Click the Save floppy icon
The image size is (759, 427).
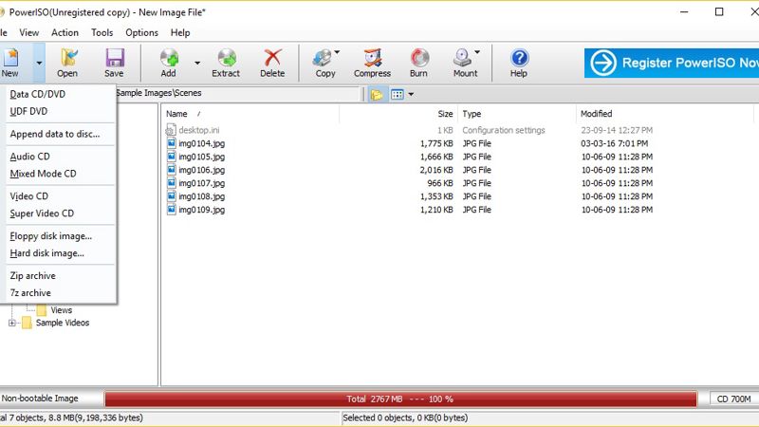point(115,58)
